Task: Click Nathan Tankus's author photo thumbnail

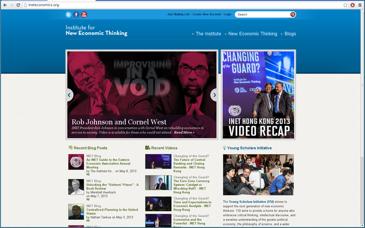Action: click(76, 212)
